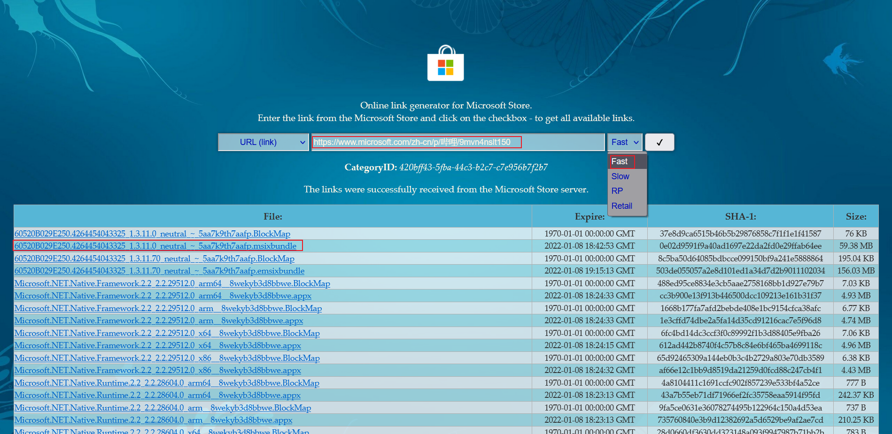The width and height of the screenshot is (892, 434).
Task: Click the Microsoft Store bag logo
Action: click(x=445, y=63)
